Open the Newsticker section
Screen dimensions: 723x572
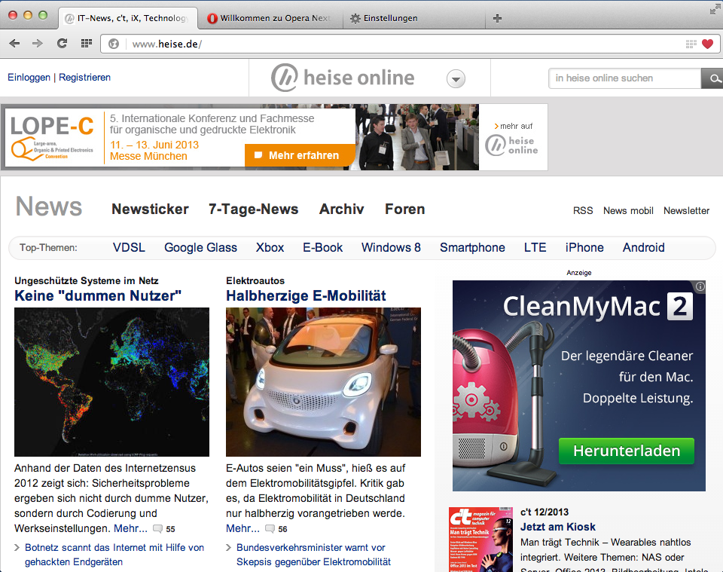coord(150,209)
